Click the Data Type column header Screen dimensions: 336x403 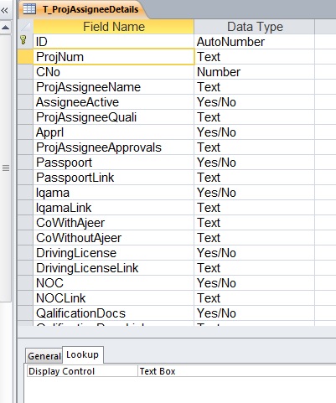click(255, 27)
